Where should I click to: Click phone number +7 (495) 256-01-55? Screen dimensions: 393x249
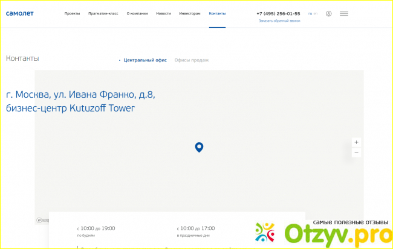pyautogui.click(x=278, y=13)
